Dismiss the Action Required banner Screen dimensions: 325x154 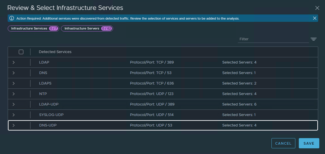[x=315, y=18]
